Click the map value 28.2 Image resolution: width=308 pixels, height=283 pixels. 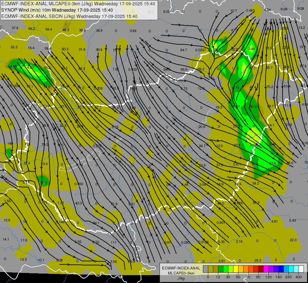point(258,260)
